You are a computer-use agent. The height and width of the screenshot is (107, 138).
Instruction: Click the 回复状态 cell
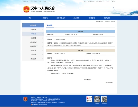tap(104, 35)
